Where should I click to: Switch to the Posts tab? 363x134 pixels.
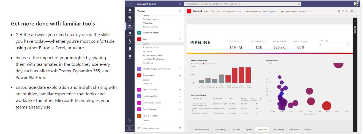coord(206,12)
